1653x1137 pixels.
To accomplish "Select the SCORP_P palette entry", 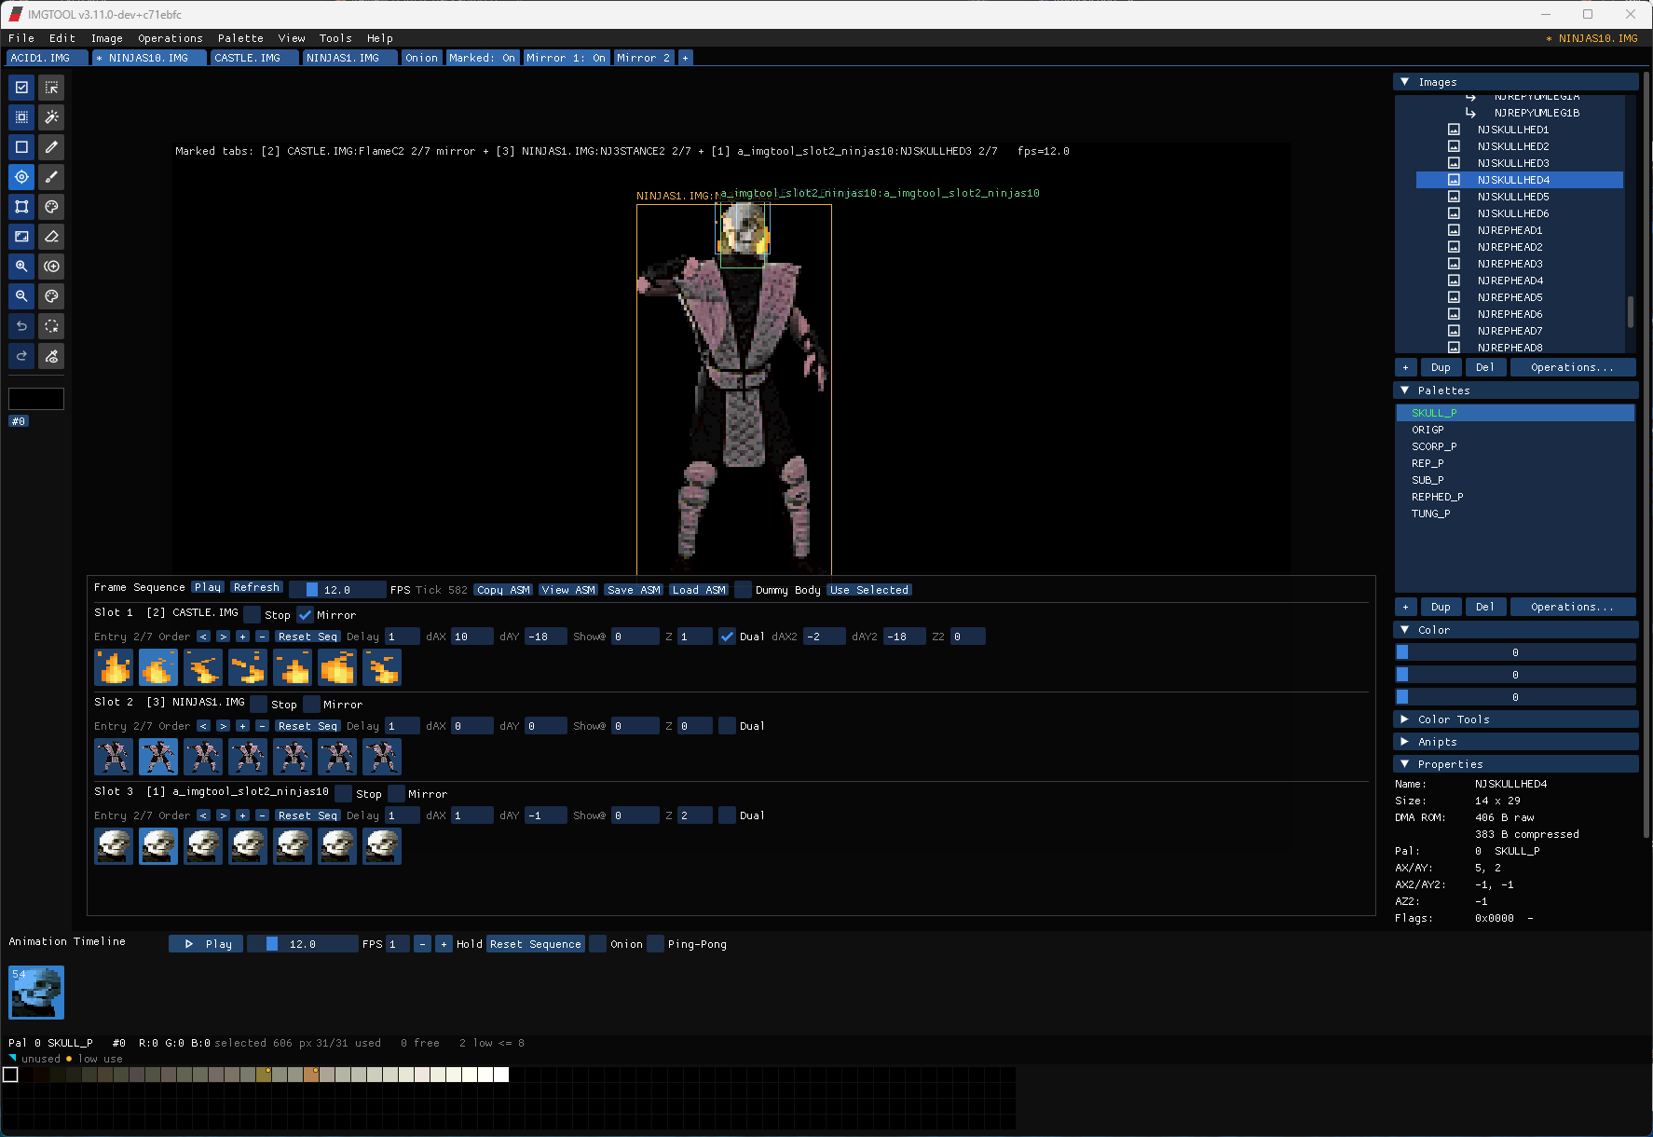I will click(x=1515, y=446).
